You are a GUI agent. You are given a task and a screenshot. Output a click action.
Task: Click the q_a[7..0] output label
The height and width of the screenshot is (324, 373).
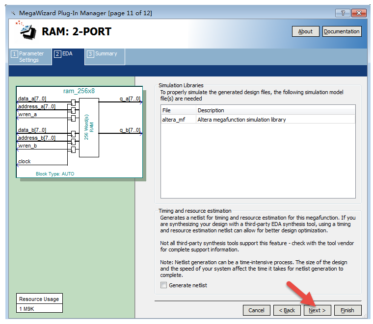coord(130,99)
